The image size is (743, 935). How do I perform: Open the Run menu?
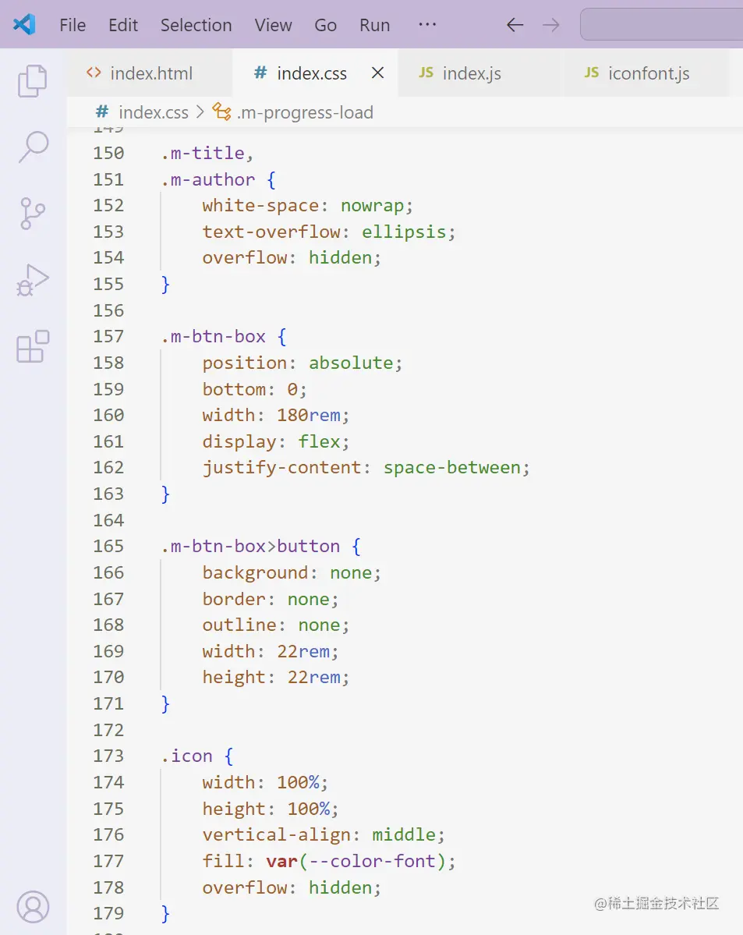pyautogui.click(x=374, y=25)
